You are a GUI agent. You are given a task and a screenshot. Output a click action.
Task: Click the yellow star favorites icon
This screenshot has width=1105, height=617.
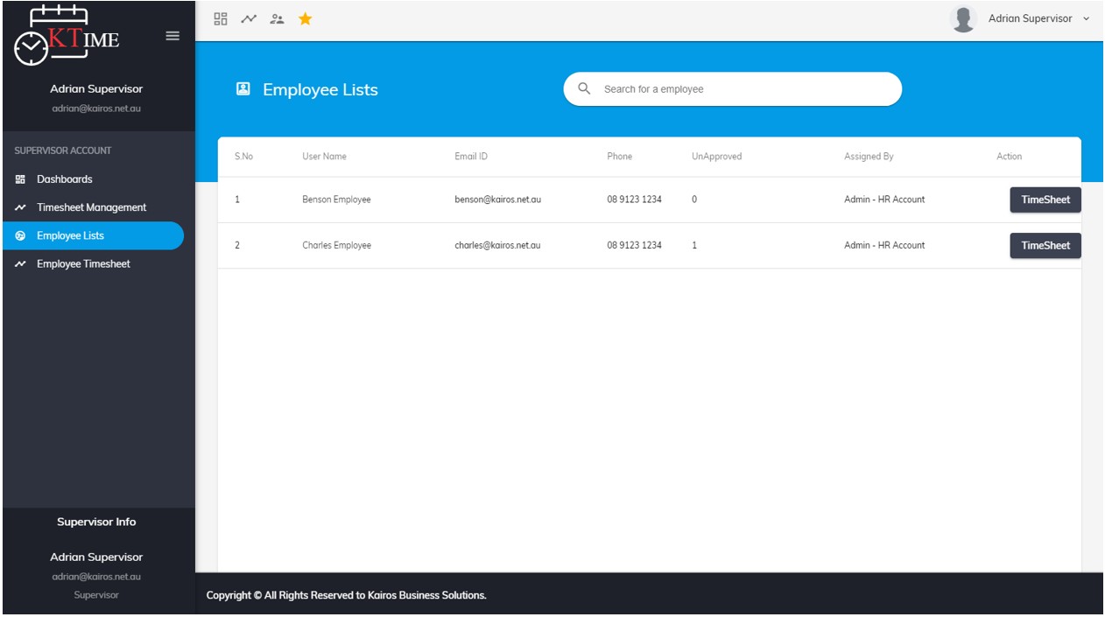coord(305,18)
